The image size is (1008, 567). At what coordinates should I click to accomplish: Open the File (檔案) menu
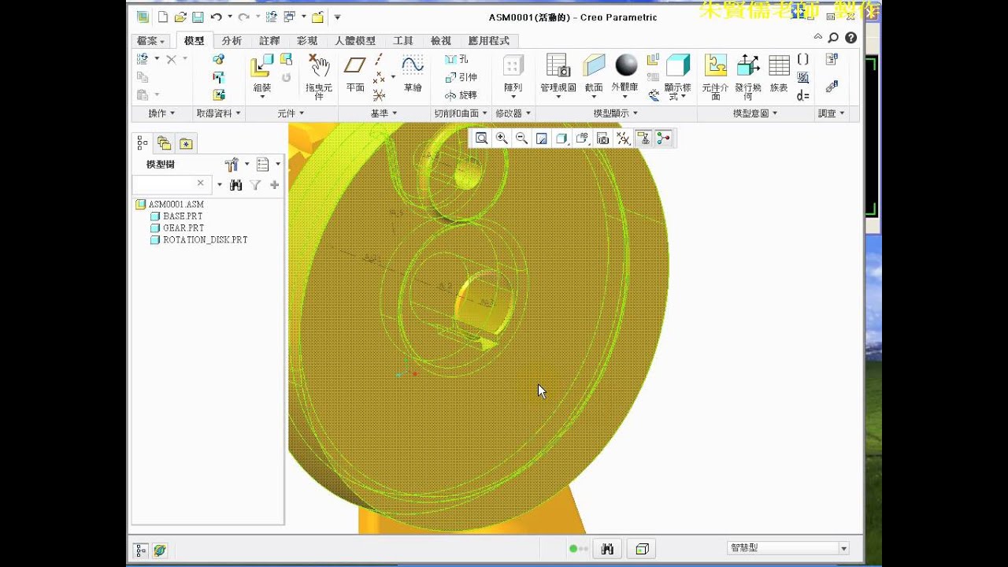click(x=150, y=41)
